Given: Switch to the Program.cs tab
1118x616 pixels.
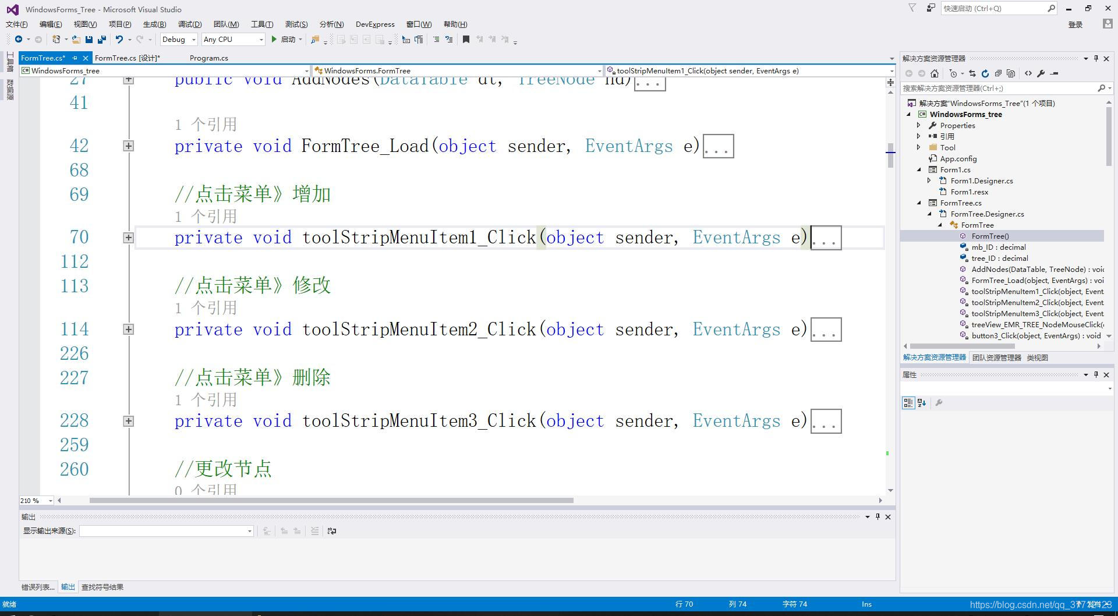Looking at the screenshot, I should [208, 58].
